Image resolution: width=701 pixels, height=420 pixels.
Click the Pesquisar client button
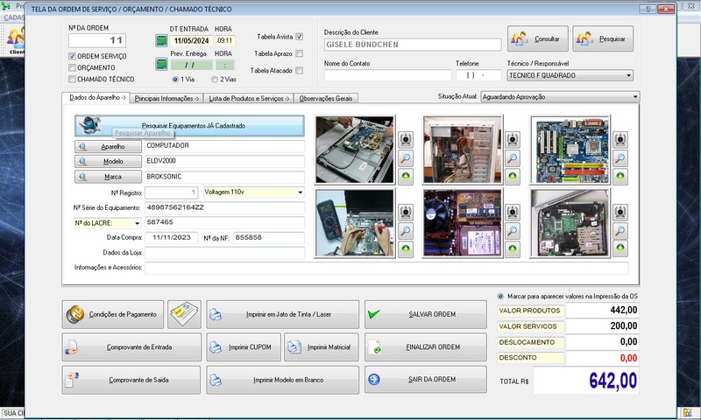pyautogui.click(x=603, y=38)
